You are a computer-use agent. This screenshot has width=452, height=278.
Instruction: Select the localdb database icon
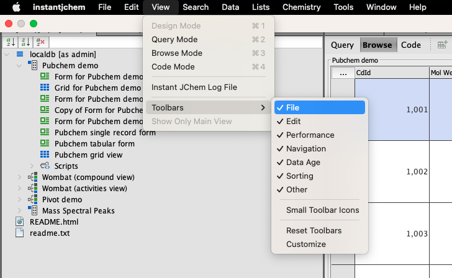tap(19, 55)
